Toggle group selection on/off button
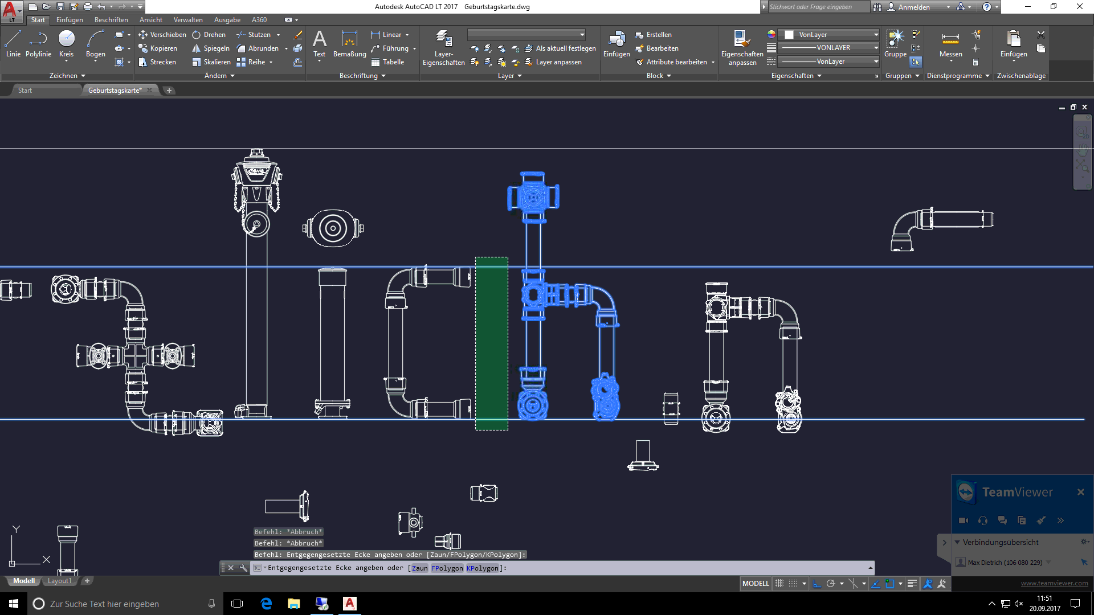Image resolution: width=1094 pixels, height=615 pixels. 916,62
